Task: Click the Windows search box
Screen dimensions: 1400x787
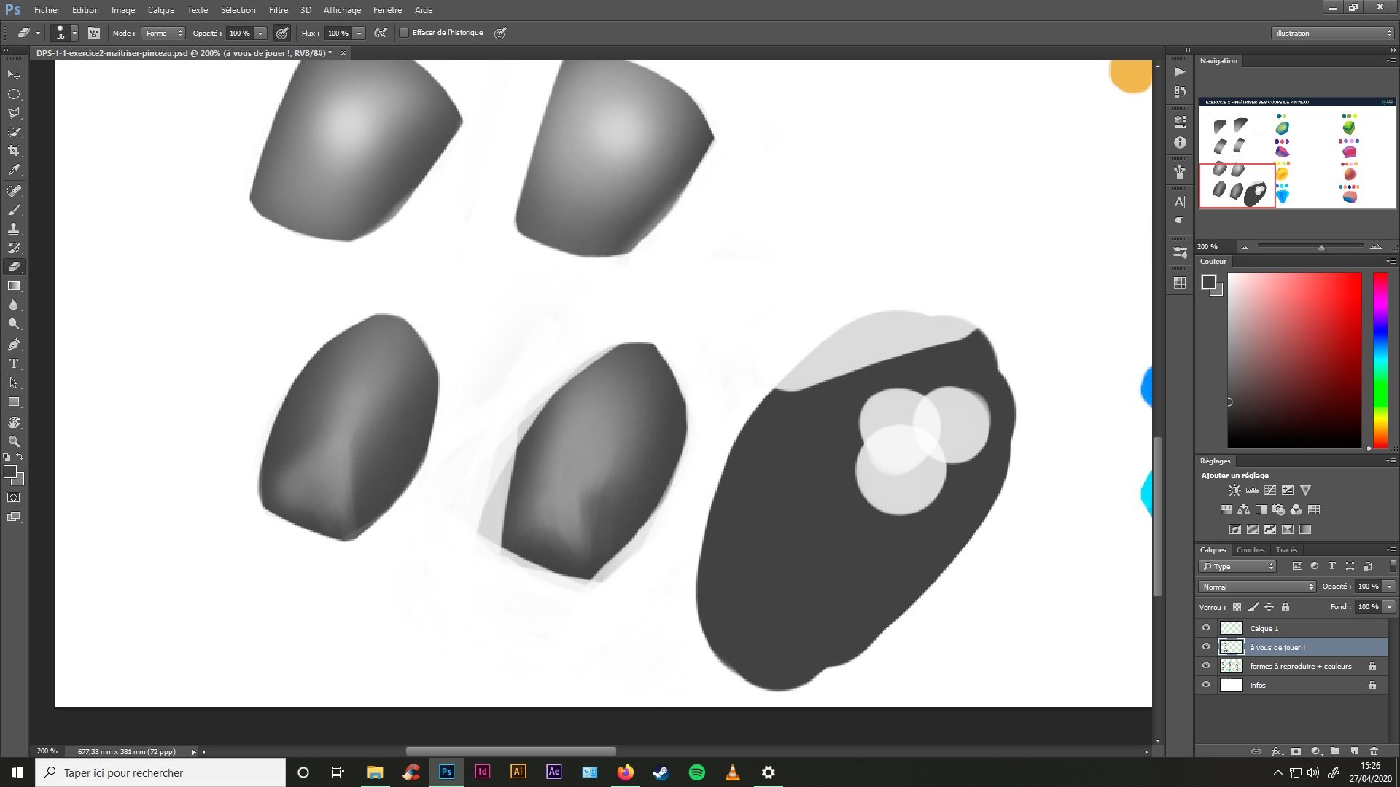Action: click(160, 772)
